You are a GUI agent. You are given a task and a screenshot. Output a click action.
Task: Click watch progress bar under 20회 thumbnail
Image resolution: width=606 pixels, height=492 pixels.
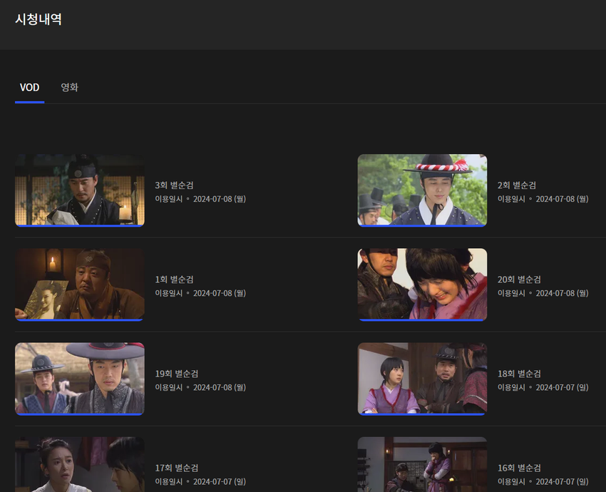421,320
